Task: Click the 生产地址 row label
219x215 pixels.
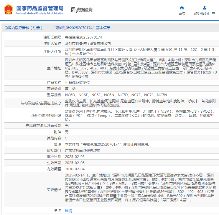Action: 54,68
